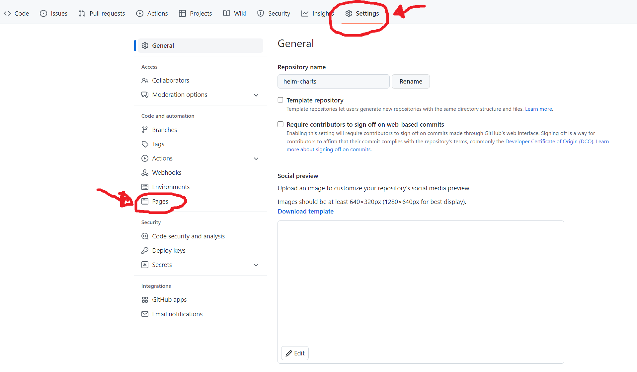The width and height of the screenshot is (637, 372).
Task: Open the Security tab label
Action: tap(279, 13)
